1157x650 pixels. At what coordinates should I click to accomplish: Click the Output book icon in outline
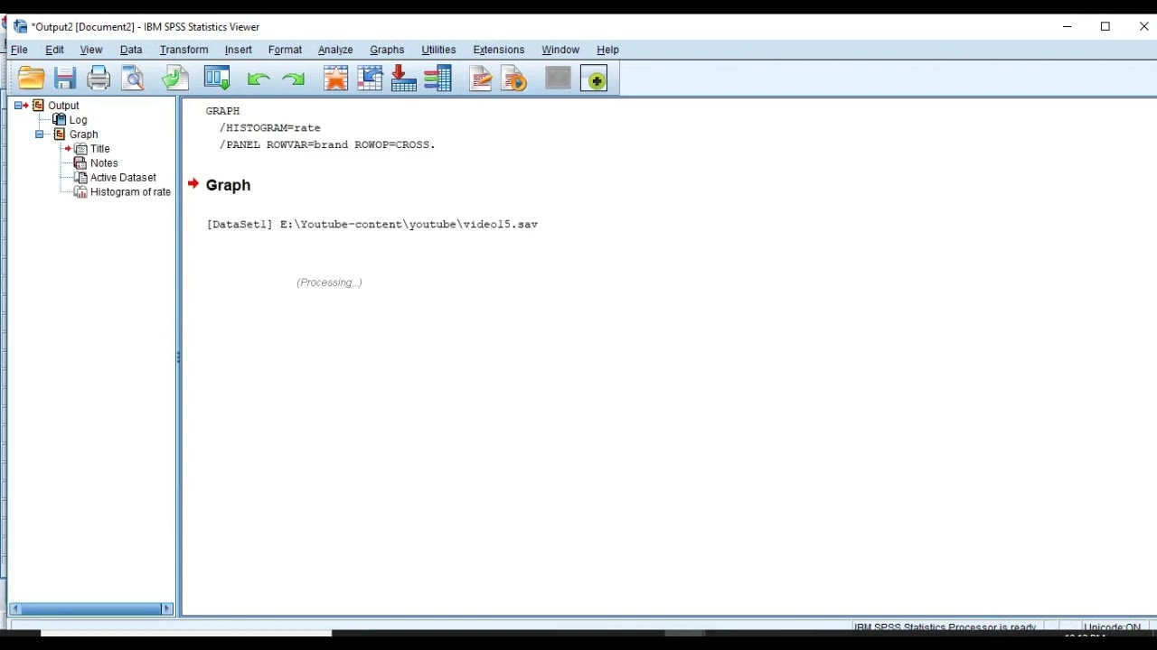[39, 106]
